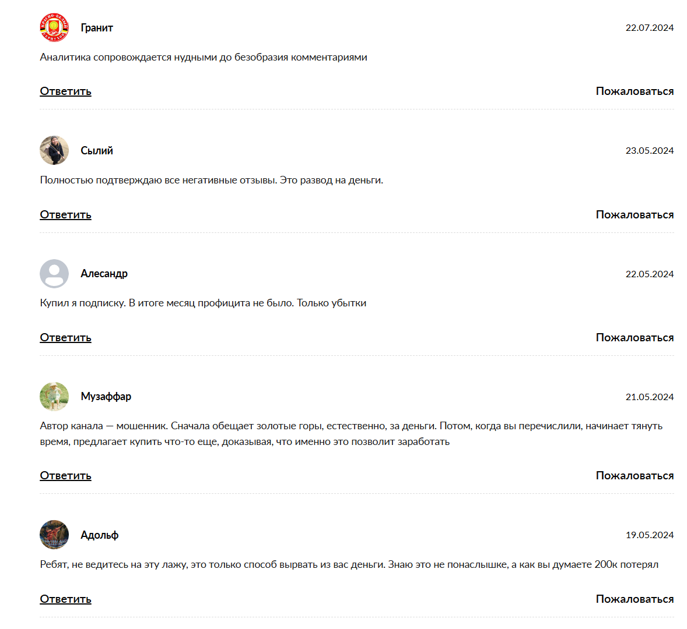Screen dimensions: 687x629
Task: Click Адольф's profile avatar picture
Action: click(x=54, y=535)
